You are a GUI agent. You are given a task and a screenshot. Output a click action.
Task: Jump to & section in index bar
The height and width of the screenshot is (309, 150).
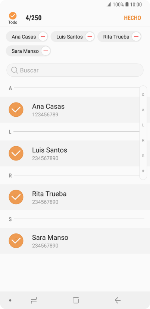pyautogui.click(x=143, y=95)
